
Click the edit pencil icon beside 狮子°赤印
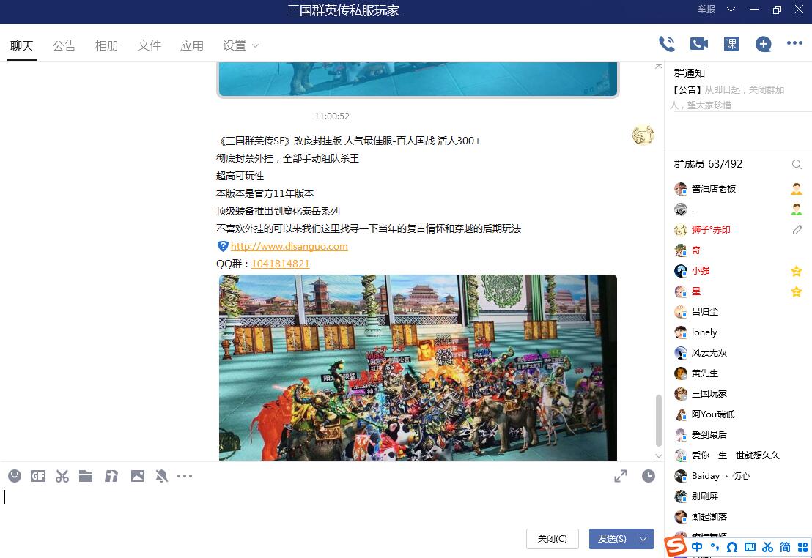point(797,230)
